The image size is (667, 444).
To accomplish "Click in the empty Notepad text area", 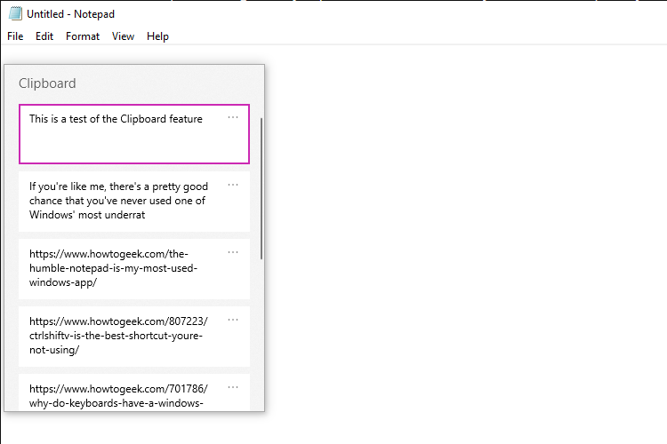I will click(465, 244).
